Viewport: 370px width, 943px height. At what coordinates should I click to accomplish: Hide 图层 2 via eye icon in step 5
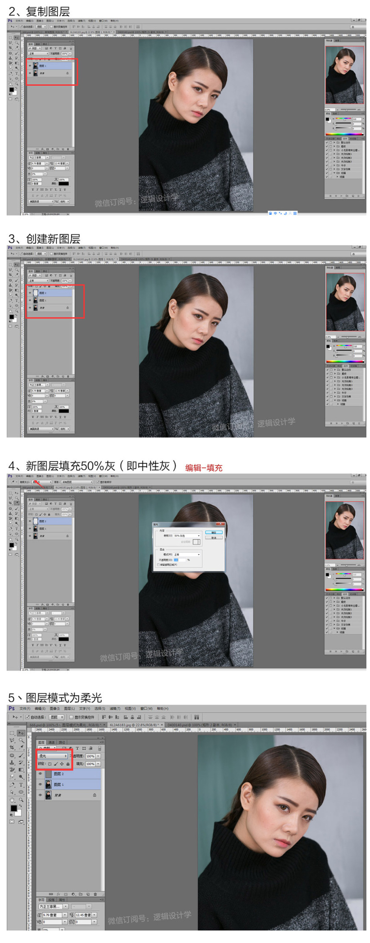pyautogui.click(x=40, y=774)
